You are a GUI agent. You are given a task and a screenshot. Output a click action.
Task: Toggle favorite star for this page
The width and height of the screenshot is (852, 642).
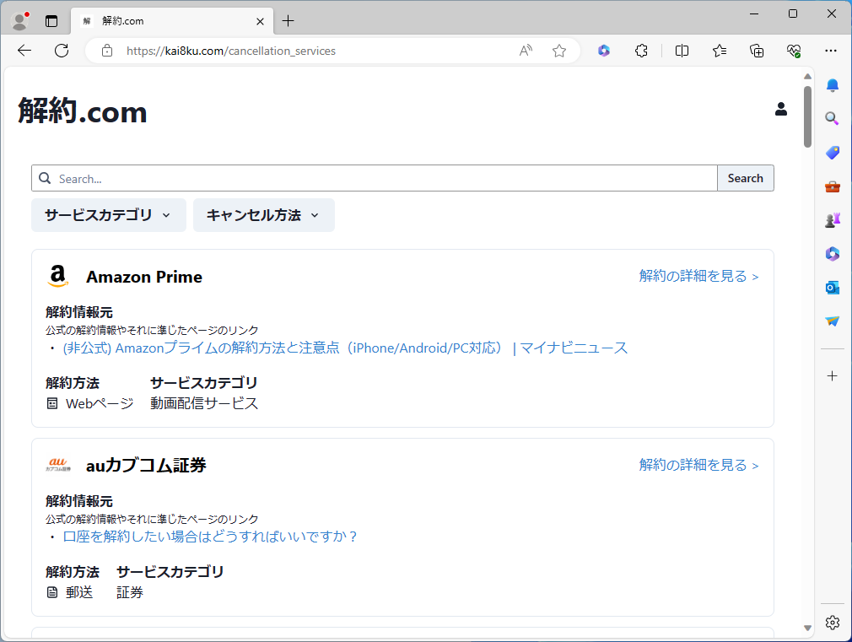pyautogui.click(x=558, y=51)
